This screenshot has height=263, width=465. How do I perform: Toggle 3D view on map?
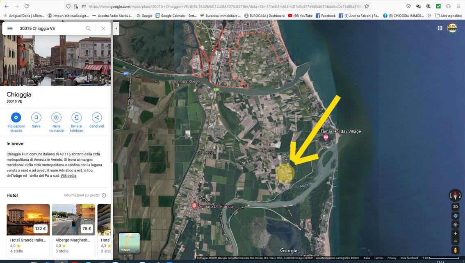click(x=455, y=207)
